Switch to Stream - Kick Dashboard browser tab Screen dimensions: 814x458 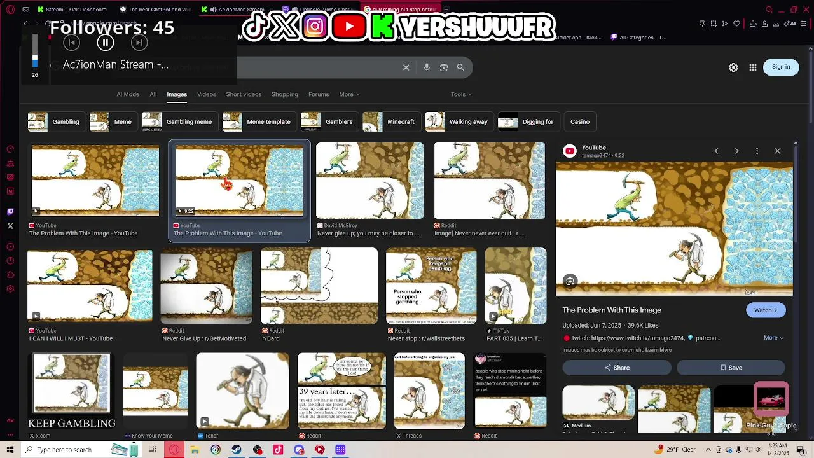(x=72, y=10)
